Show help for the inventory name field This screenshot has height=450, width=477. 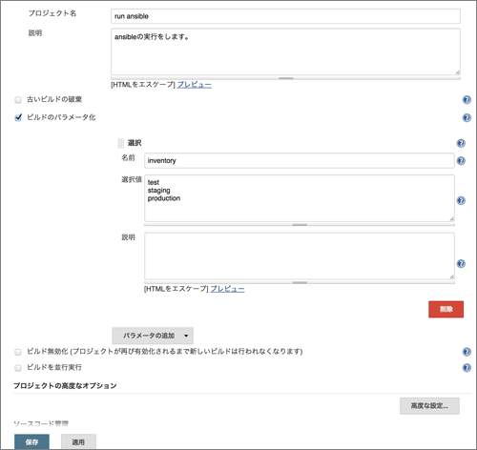(x=461, y=161)
